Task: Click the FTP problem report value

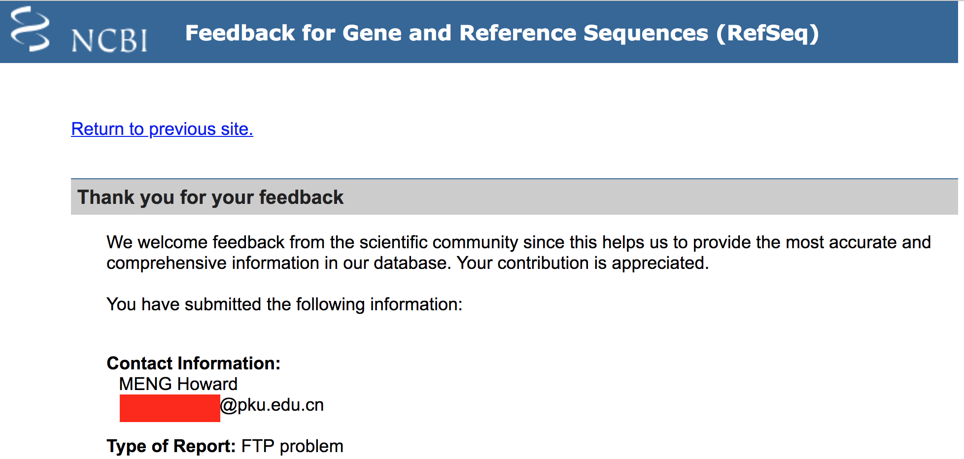Action: (292, 446)
